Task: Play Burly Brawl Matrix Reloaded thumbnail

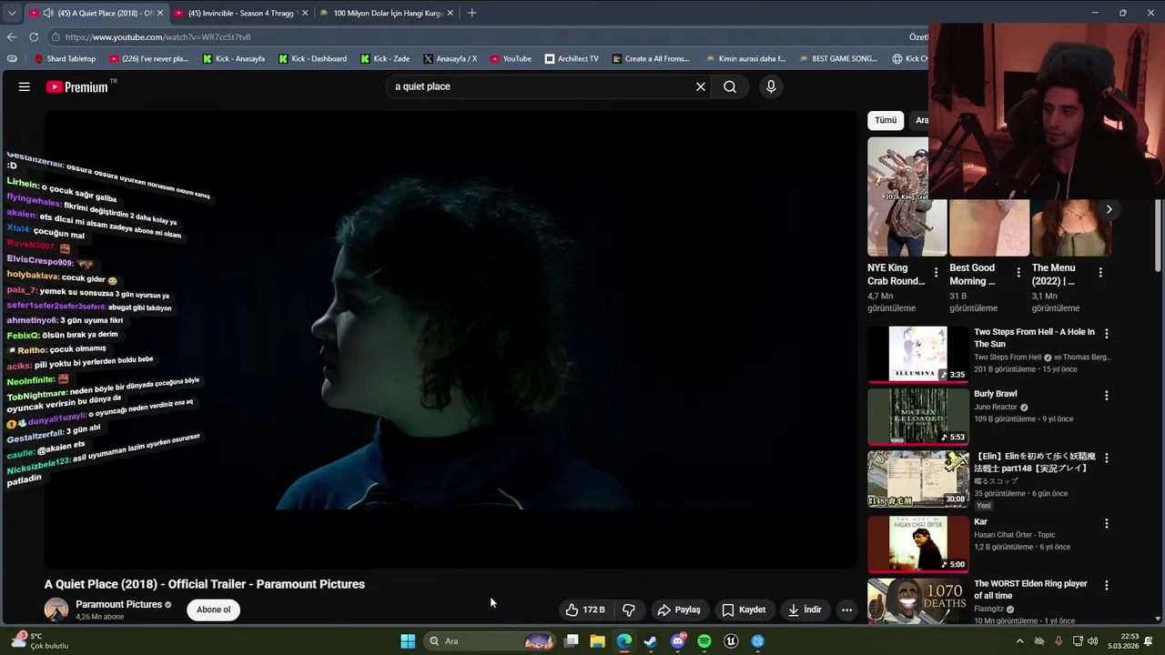Action: point(917,417)
